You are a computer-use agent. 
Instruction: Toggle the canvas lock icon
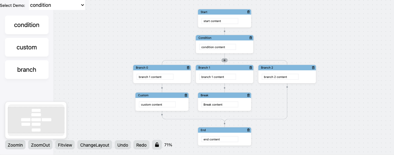(x=157, y=145)
